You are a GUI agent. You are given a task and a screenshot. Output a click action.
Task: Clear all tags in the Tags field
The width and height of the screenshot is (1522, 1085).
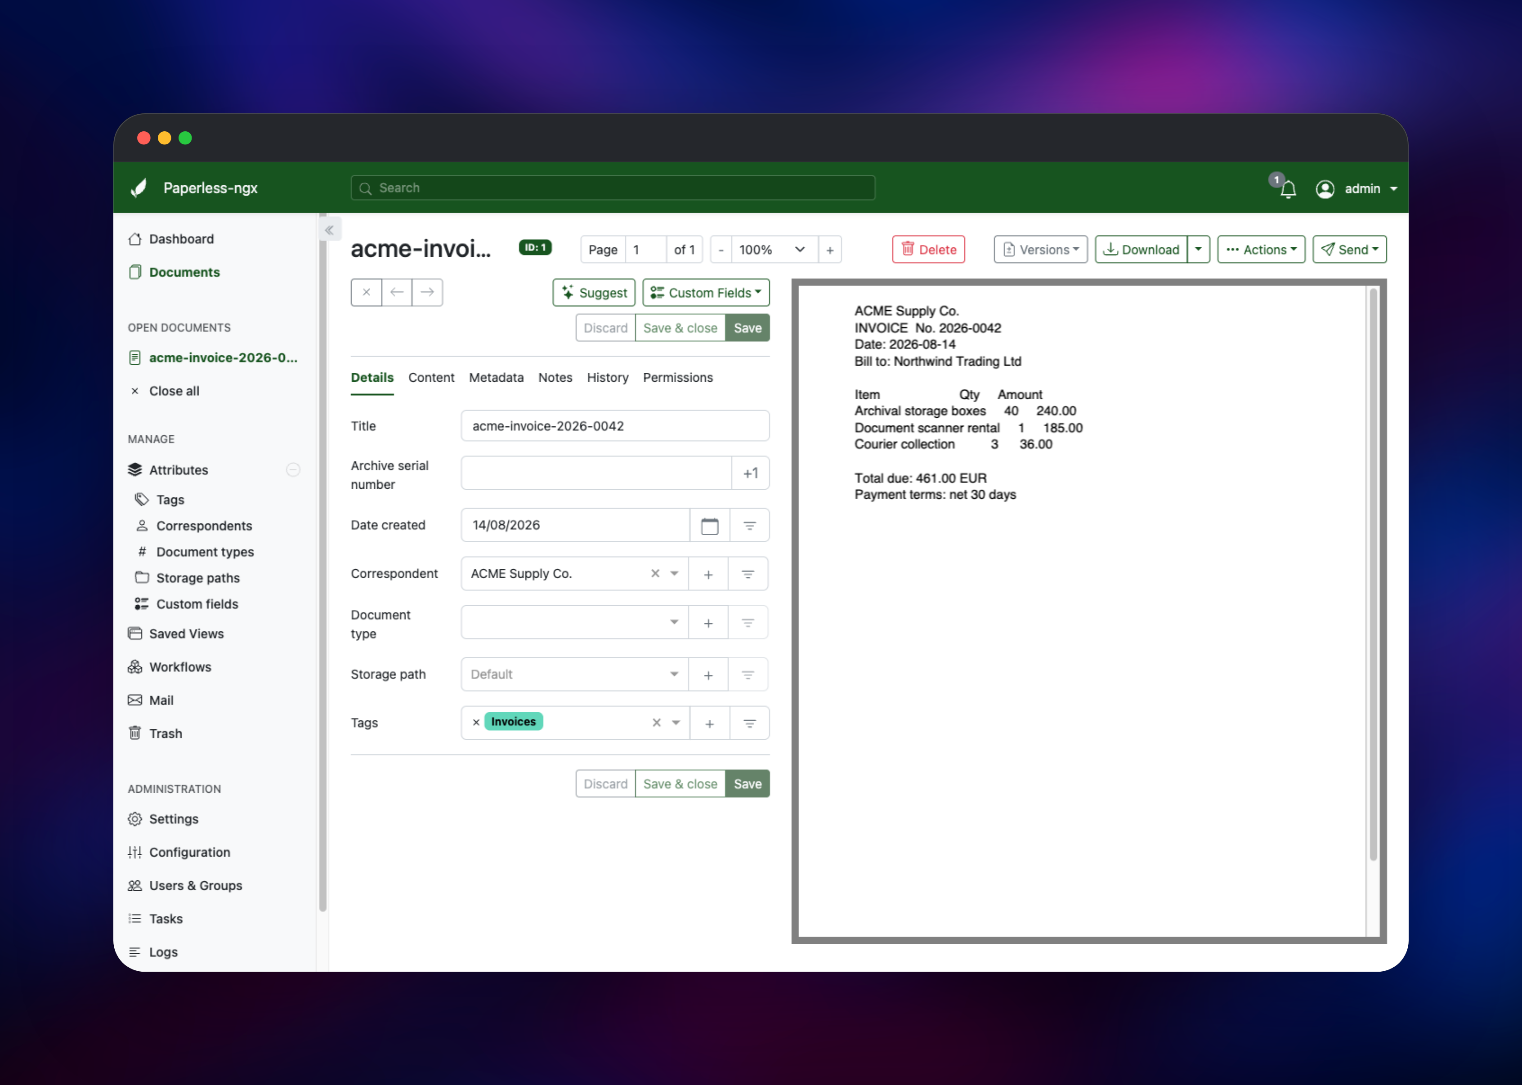coord(656,723)
